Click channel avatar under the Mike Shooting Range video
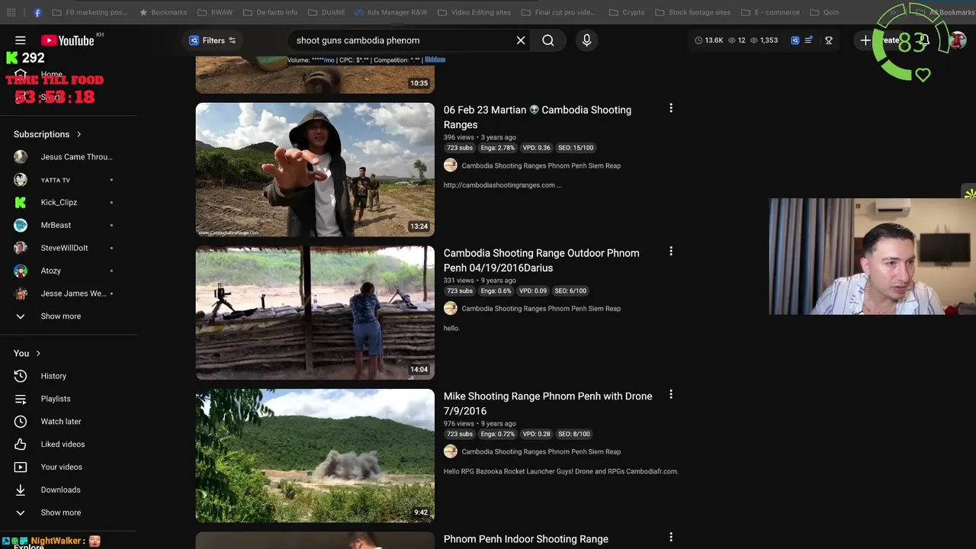 click(451, 451)
